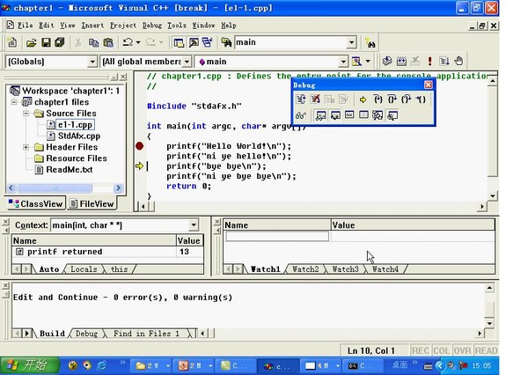Click the output pane scroll-down arrow
The width and height of the screenshot is (528, 375).
(489, 323)
